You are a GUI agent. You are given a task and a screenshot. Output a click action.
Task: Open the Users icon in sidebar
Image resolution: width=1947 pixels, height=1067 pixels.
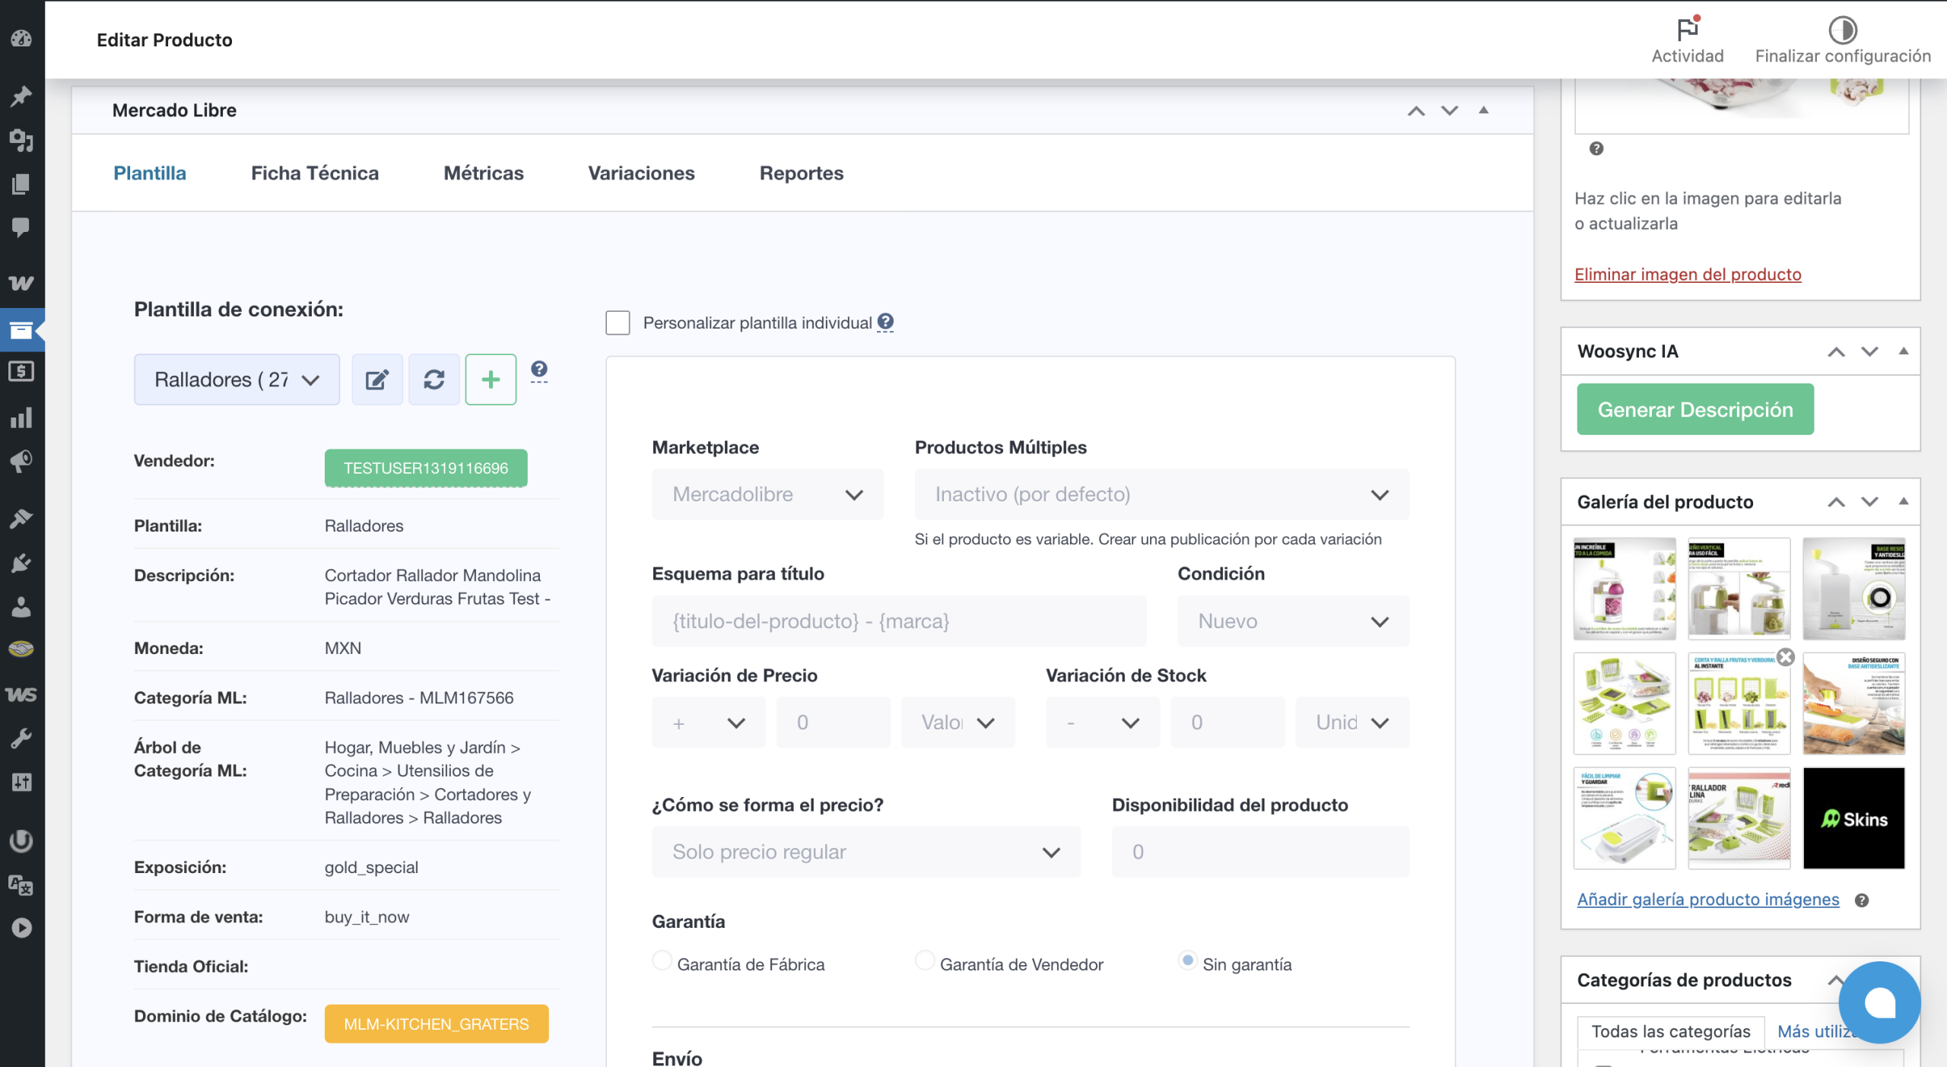point(21,607)
